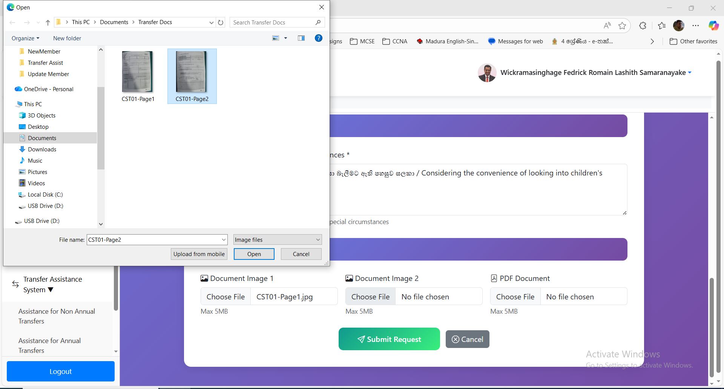Open the browser Extensions puzzle icon
Image resolution: width=724 pixels, height=389 pixels.
643,26
